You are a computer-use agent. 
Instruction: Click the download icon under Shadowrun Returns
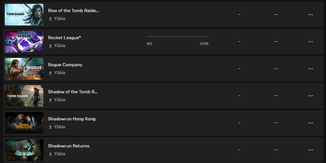[x=50, y=154]
